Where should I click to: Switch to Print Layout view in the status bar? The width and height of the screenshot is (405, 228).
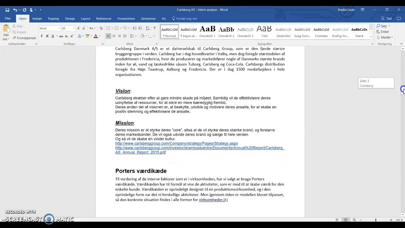tap(346, 220)
